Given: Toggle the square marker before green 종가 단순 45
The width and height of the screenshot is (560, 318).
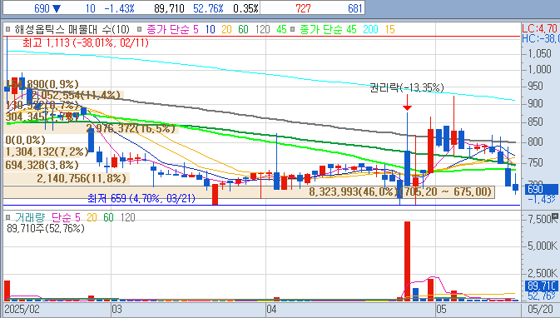Looking at the screenshot, I should pos(293,30).
